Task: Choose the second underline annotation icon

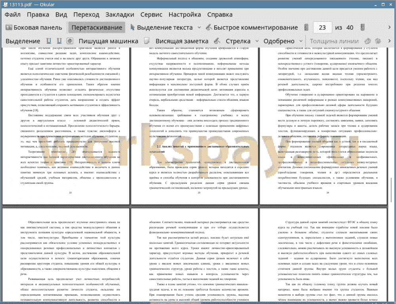Action: [x=59, y=41]
